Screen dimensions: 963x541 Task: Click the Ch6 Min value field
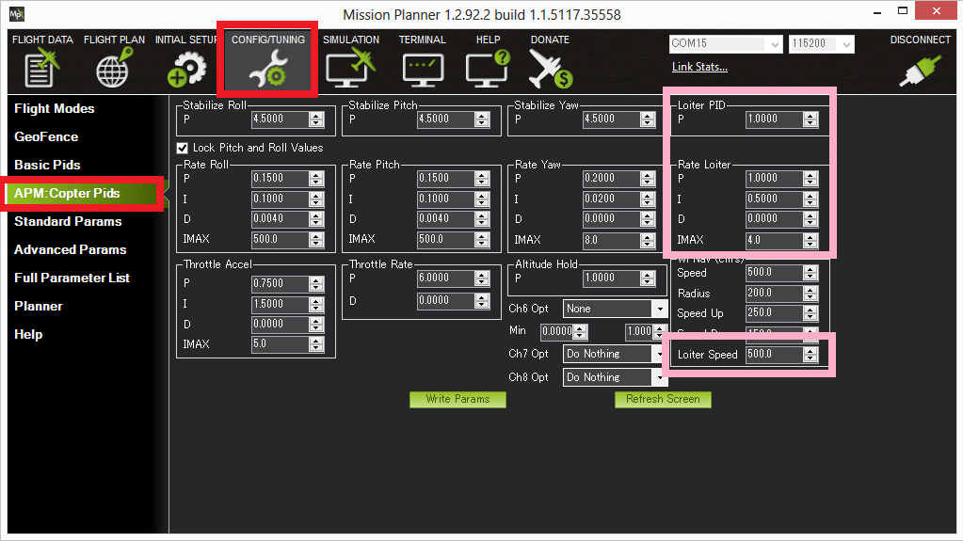(x=557, y=331)
